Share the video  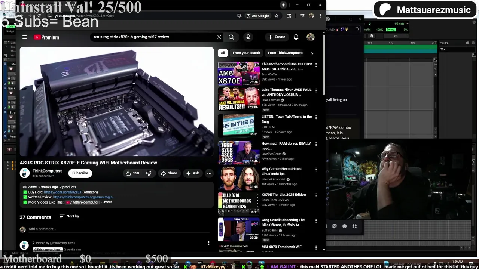coord(169,173)
